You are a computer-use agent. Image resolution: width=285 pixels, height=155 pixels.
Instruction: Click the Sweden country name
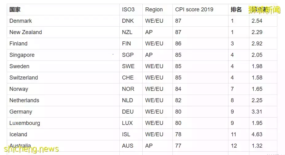[19, 66]
